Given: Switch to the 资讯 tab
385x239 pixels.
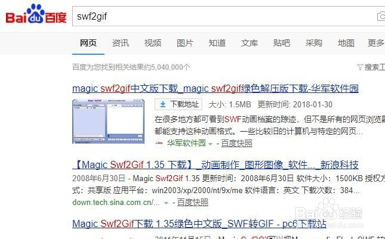Looking at the screenshot, I should [121, 43].
